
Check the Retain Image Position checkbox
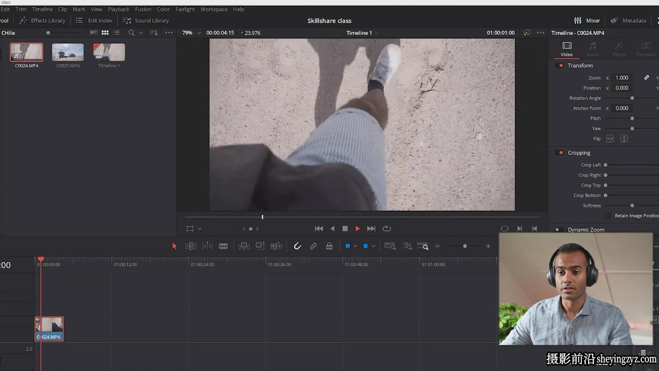click(x=608, y=215)
